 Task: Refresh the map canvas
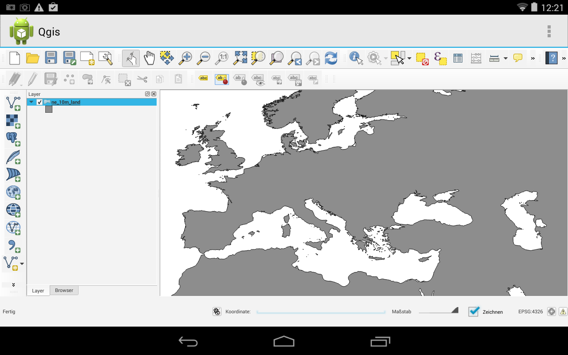point(331,58)
